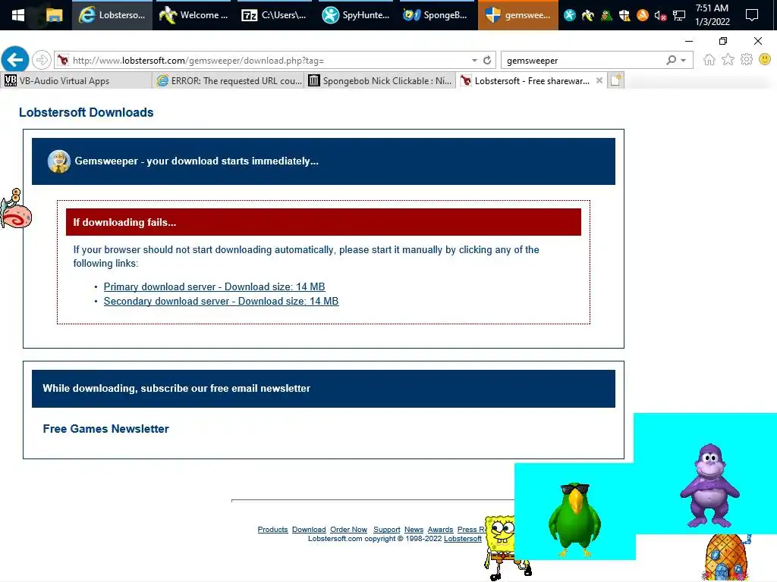The height and width of the screenshot is (582, 777).
Task: Switch to ERROR requested URL tab
Action: click(x=228, y=80)
